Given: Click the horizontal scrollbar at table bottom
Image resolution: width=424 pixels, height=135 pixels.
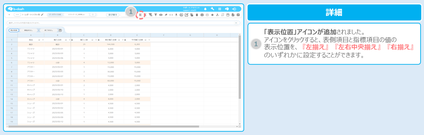Looking at the screenshot, I should tap(103, 126).
